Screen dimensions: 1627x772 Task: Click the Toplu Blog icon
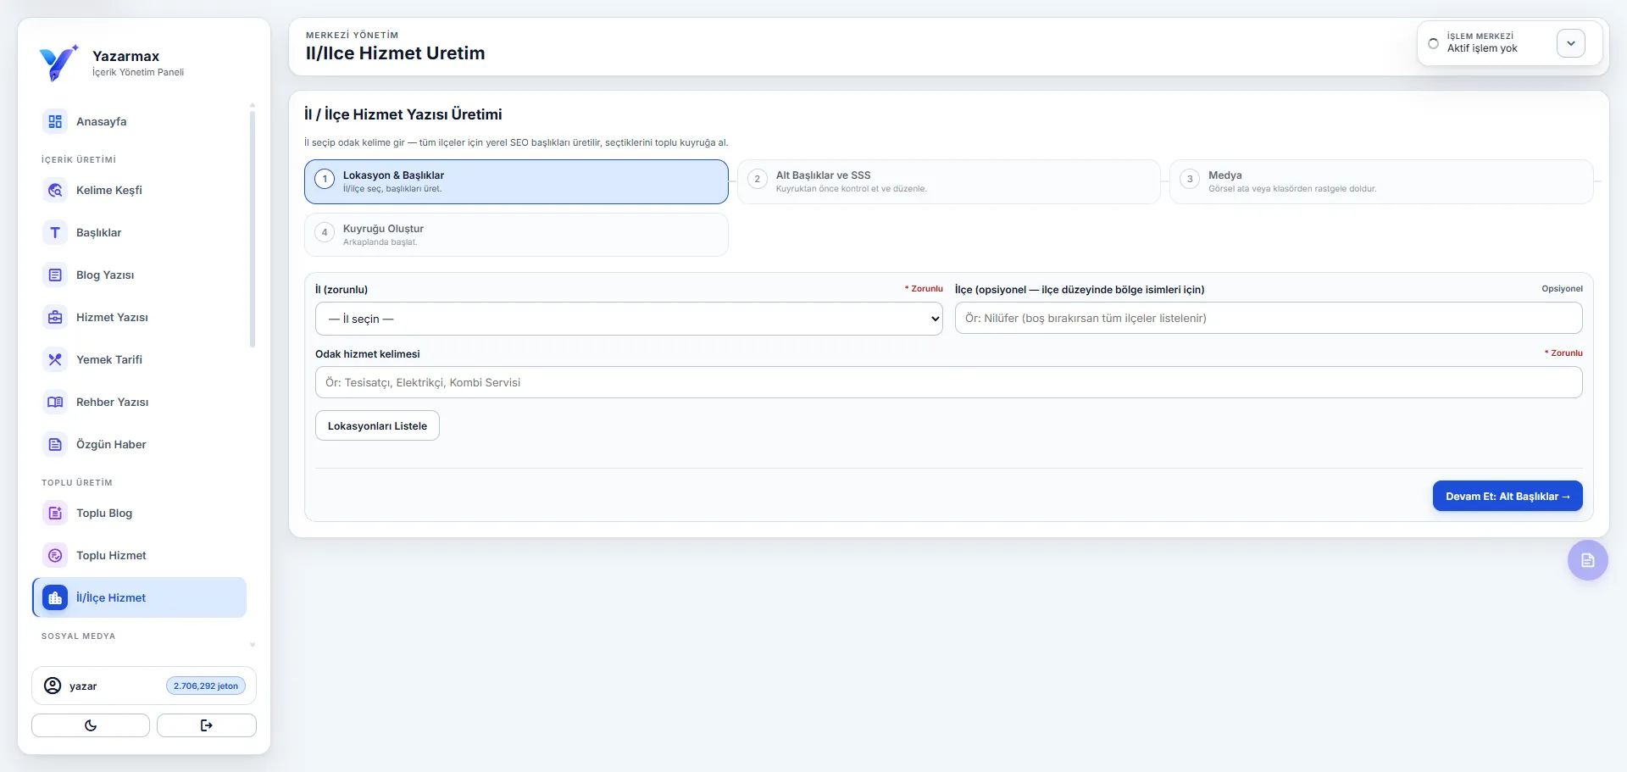[55, 514]
